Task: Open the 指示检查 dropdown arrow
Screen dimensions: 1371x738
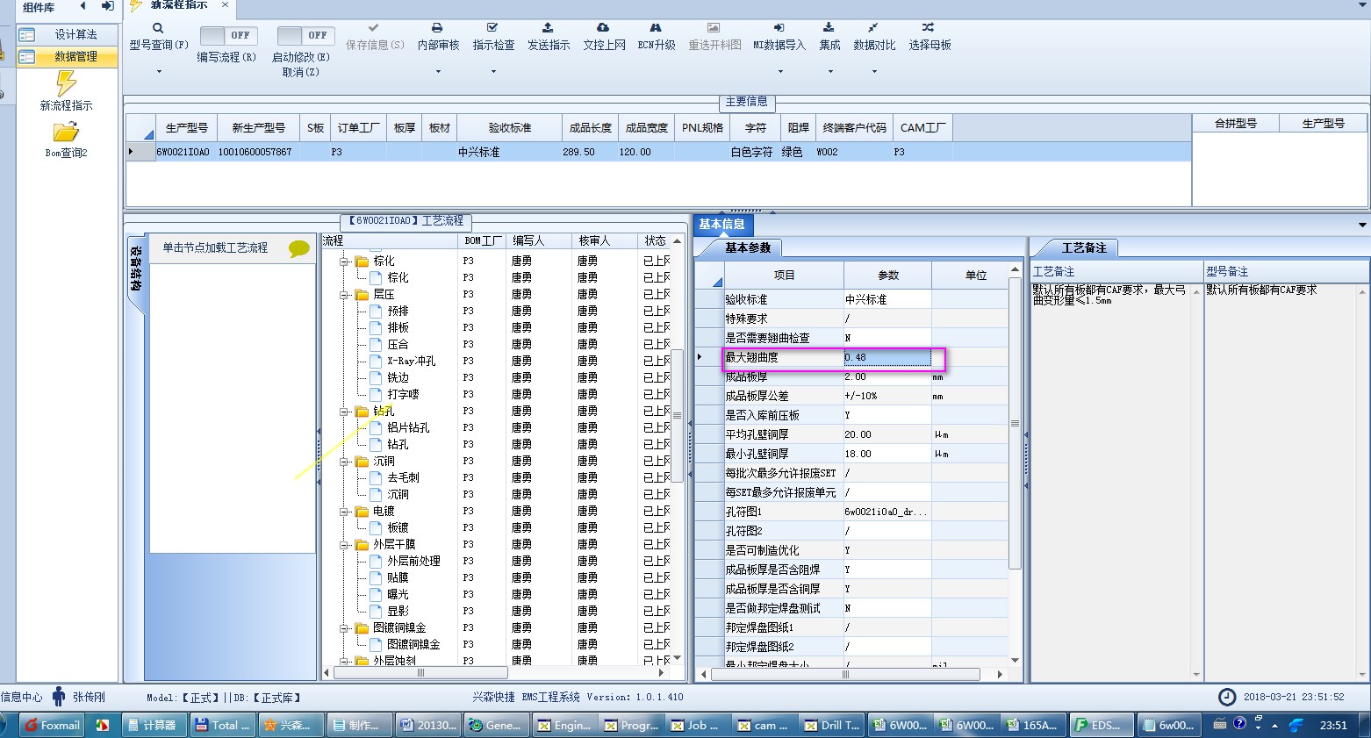Action: click(493, 71)
